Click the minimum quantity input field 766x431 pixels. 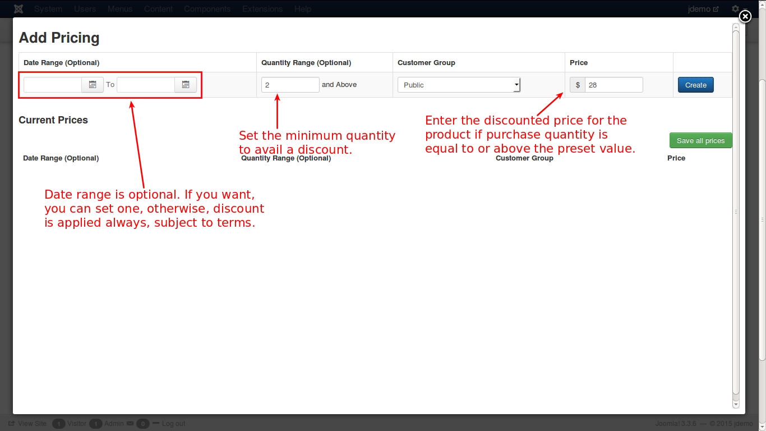tap(290, 85)
